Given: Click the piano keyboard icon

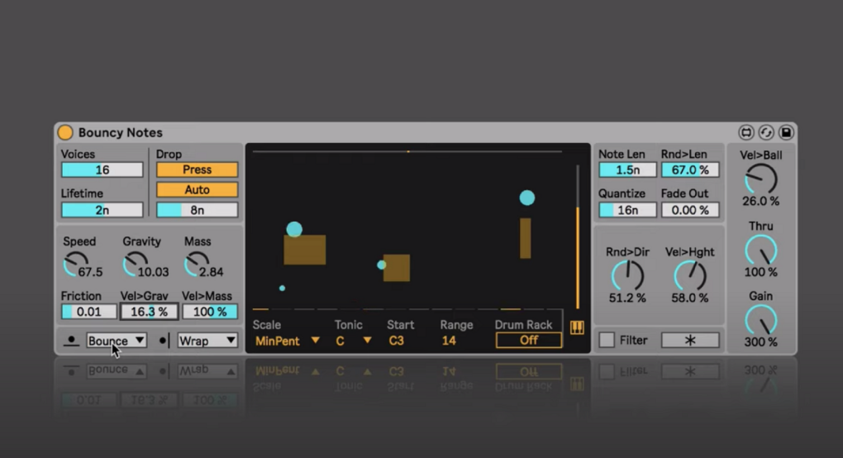Looking at the screenshot, I should pyautogui.click(x=577, y=327).
